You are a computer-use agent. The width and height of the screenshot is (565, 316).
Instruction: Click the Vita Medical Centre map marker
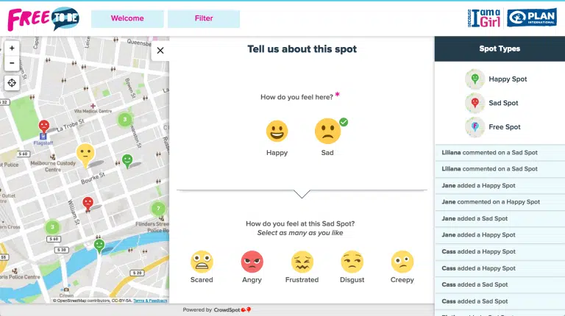point(93,106)
